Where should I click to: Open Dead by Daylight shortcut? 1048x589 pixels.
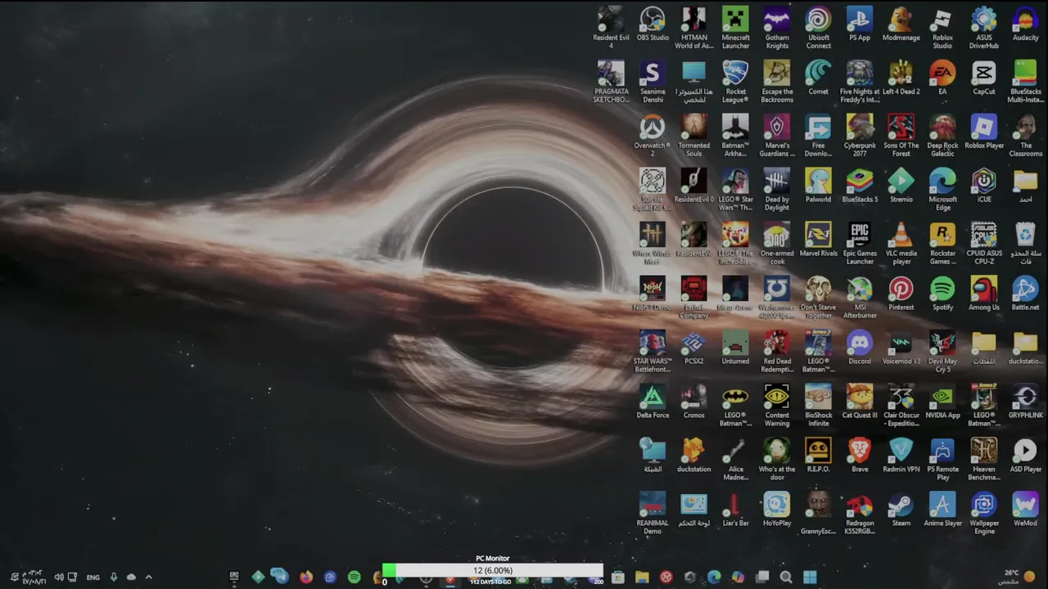(777, 189)
